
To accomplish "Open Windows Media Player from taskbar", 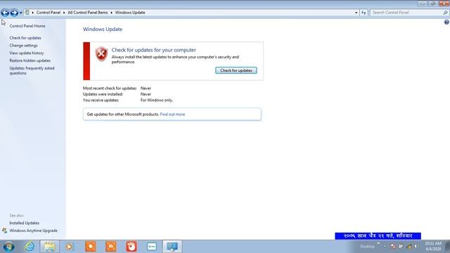I will coord(69,247).
